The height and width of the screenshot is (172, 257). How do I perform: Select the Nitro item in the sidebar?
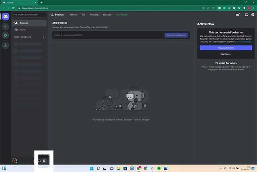[x=22, y=29]
